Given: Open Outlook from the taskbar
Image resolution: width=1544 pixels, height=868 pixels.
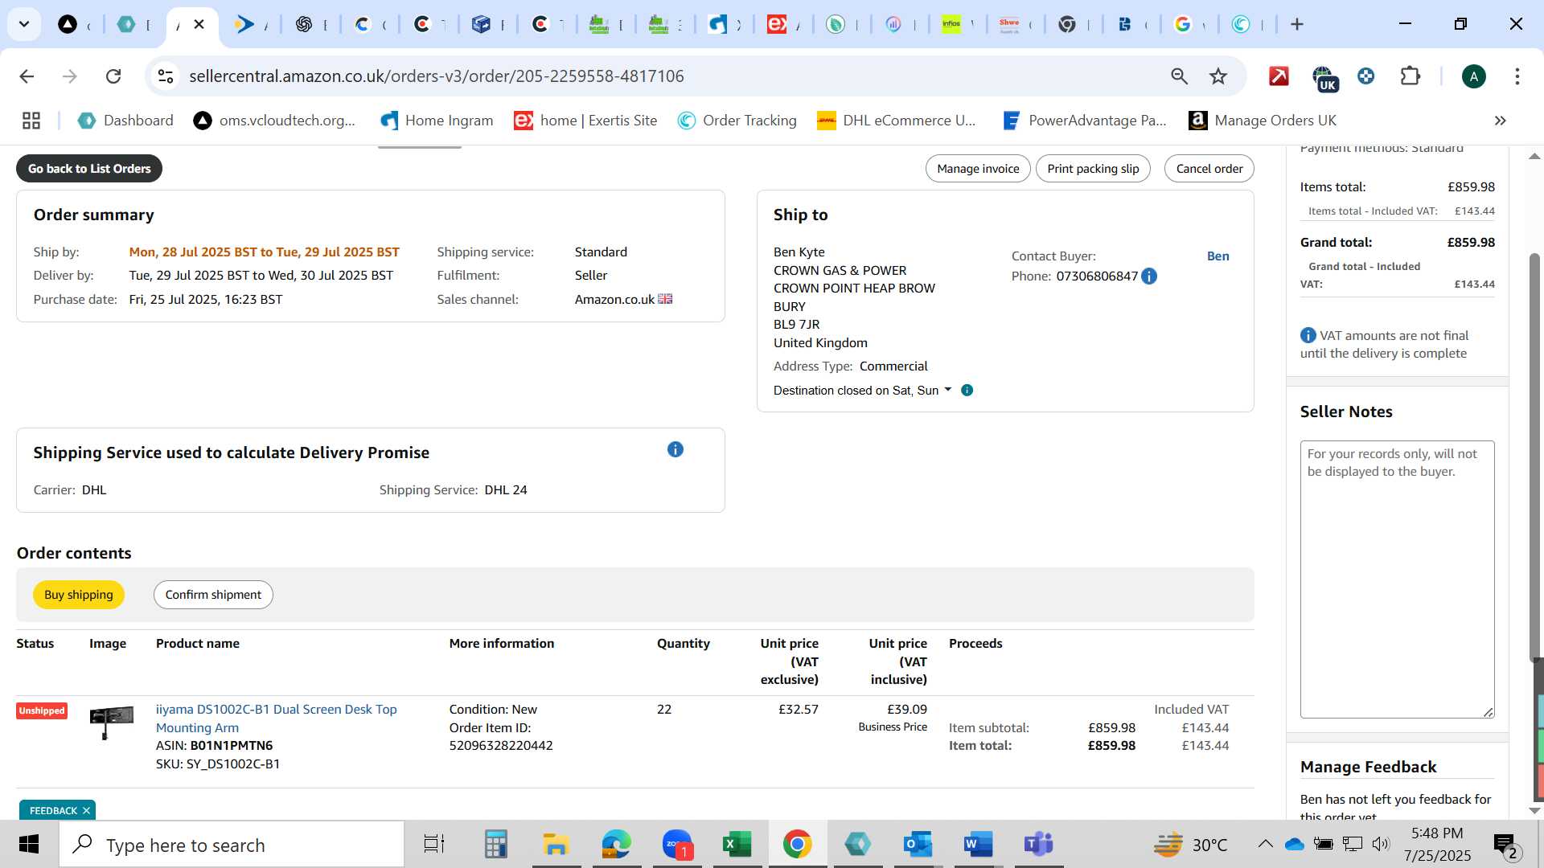Looking at the screenshot, I should [918, 845].
